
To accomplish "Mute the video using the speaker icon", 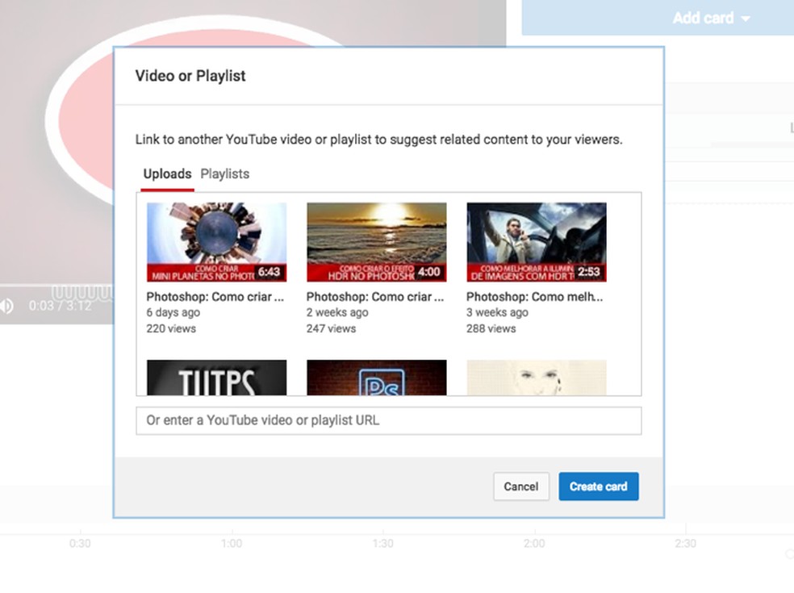I will coord(8,305).
